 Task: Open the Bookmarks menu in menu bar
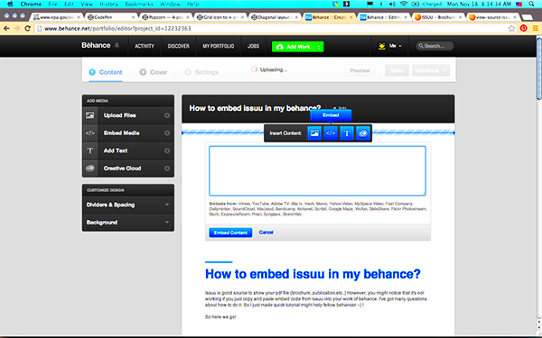[139, 5]
